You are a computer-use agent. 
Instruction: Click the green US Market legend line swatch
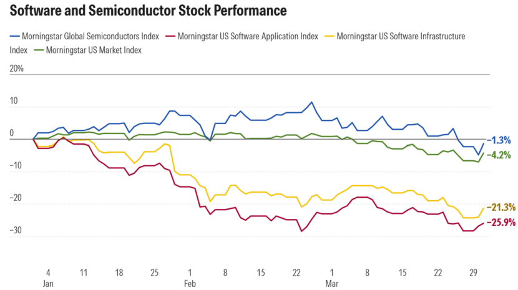[x=37, y=49]
